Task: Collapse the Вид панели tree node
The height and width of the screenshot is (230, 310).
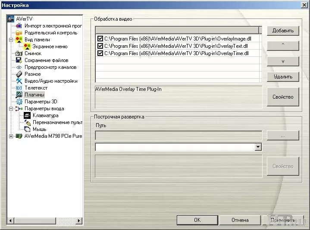Action: click(11, 40)
